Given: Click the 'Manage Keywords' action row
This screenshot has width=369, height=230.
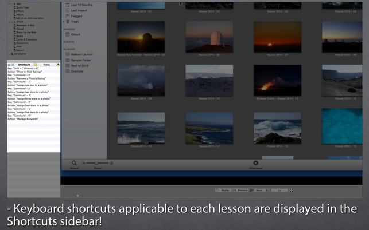Looking at the screenshot, I should point(34,119).
